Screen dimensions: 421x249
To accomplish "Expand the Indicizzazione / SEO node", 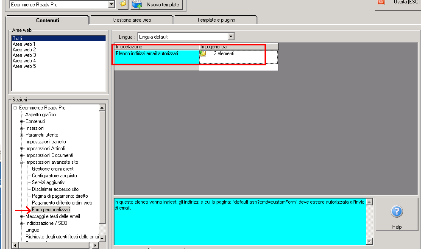I will pos(22,223).
